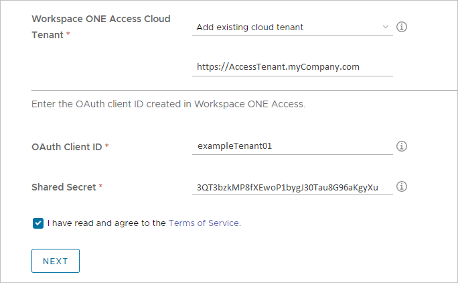
Task: Click the OAuth Client ID input field
Action: pos(293,146)
